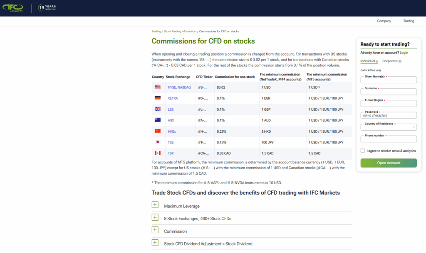Click the Canada flag icon
Viewport: 426px width, 253px height.
point(158,153)
